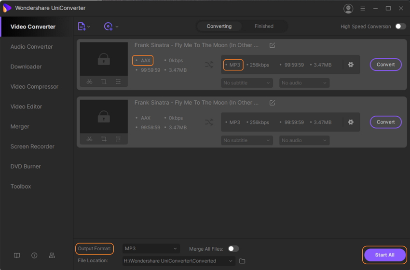The width and height of the screenshot is (410, 270).
Task: Switch to the Converting tab
Action: pyautogui.click(x=219, y=26)
